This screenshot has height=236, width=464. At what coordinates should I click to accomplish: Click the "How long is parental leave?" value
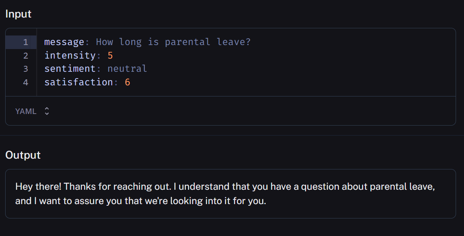[173, 42]
